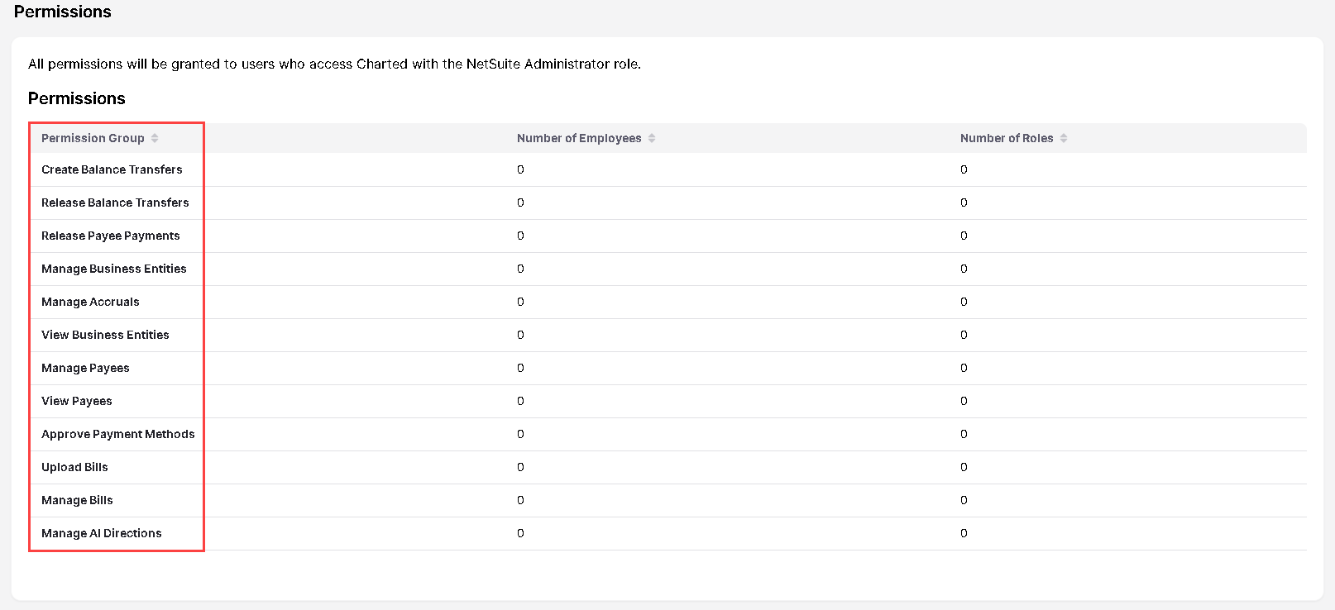Select the Upload Bills permission group
Screen dimensions: 1335x610
pyautogui.click(x=74, y=467)
